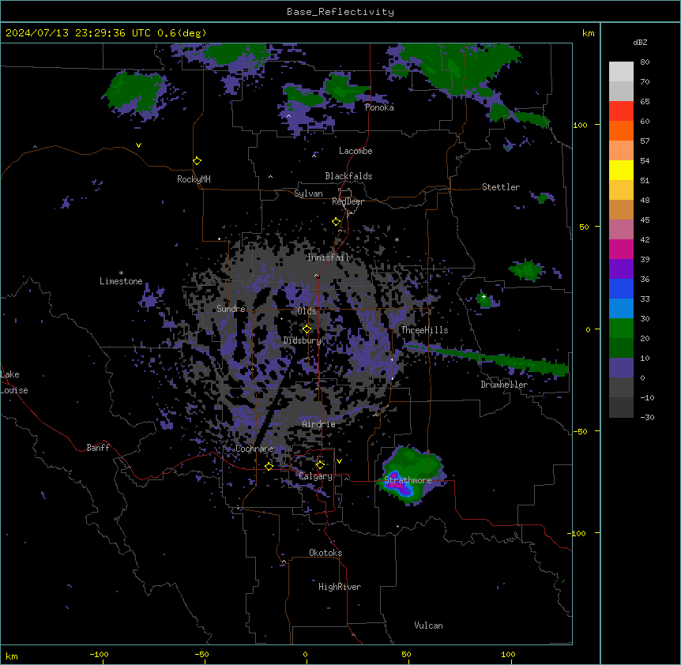Pick the bright blue 33-36 dBZ legend swatch
Image resolution: width=681 pixels, height=665 pixels.
click(x=621, y=288)
